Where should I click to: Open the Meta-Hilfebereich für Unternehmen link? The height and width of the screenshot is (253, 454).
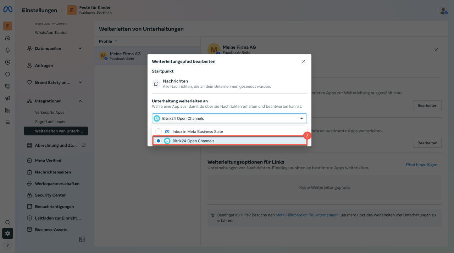tap(307, 215)
